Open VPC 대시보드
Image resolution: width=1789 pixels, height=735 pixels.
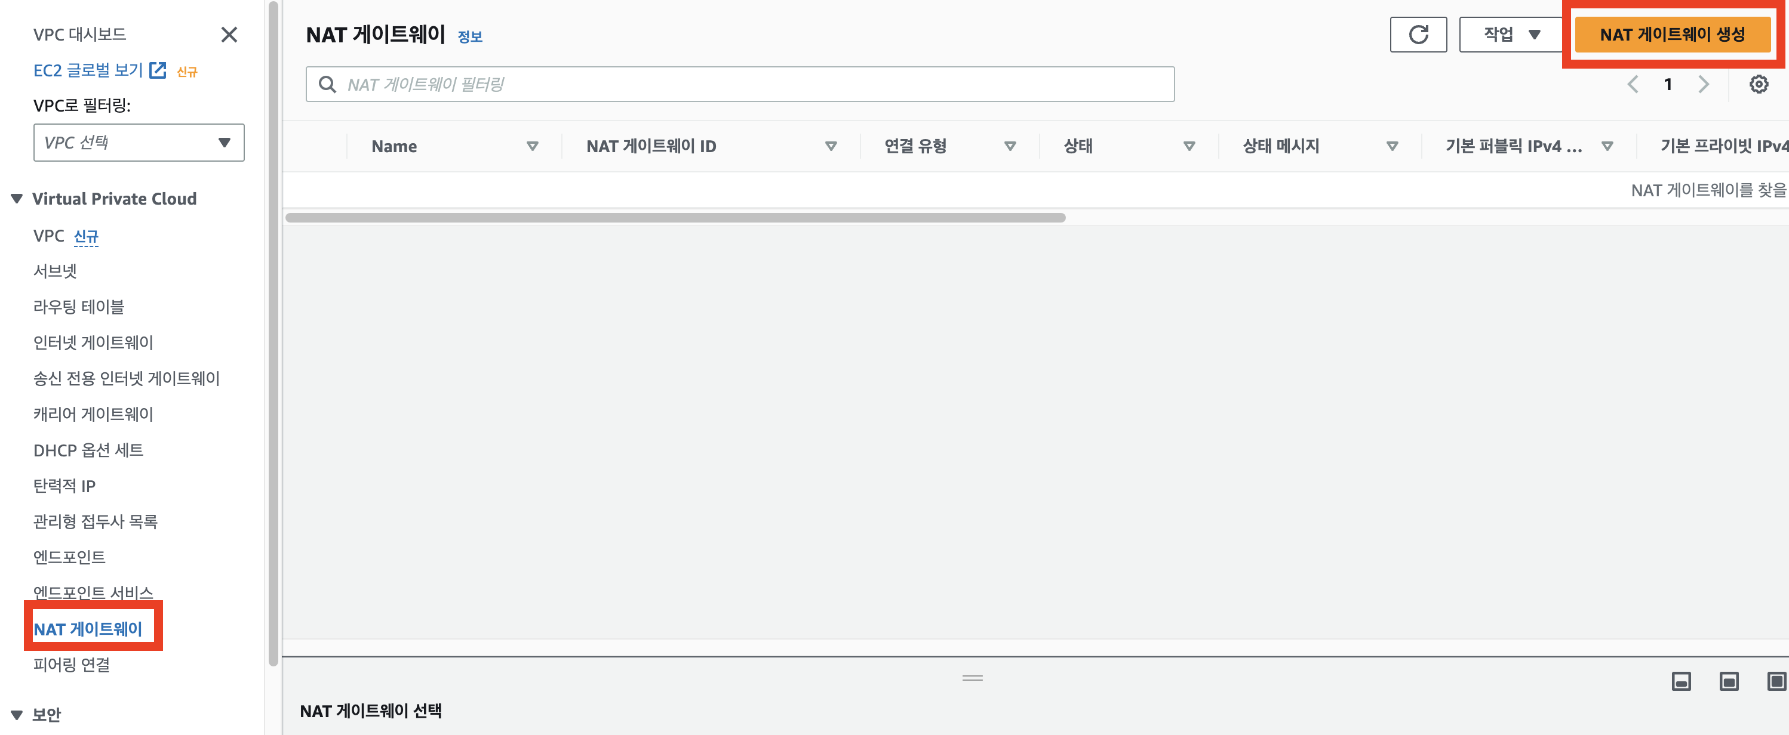pyautogui.click(x=80, y=35)
